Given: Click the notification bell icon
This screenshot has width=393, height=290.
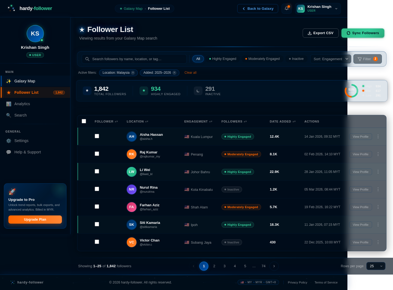Looking at the screenshot, I should coord(286,8).
